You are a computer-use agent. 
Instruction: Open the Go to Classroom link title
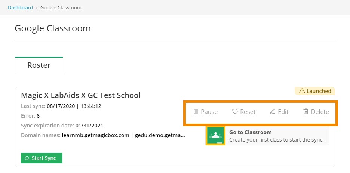251,132
